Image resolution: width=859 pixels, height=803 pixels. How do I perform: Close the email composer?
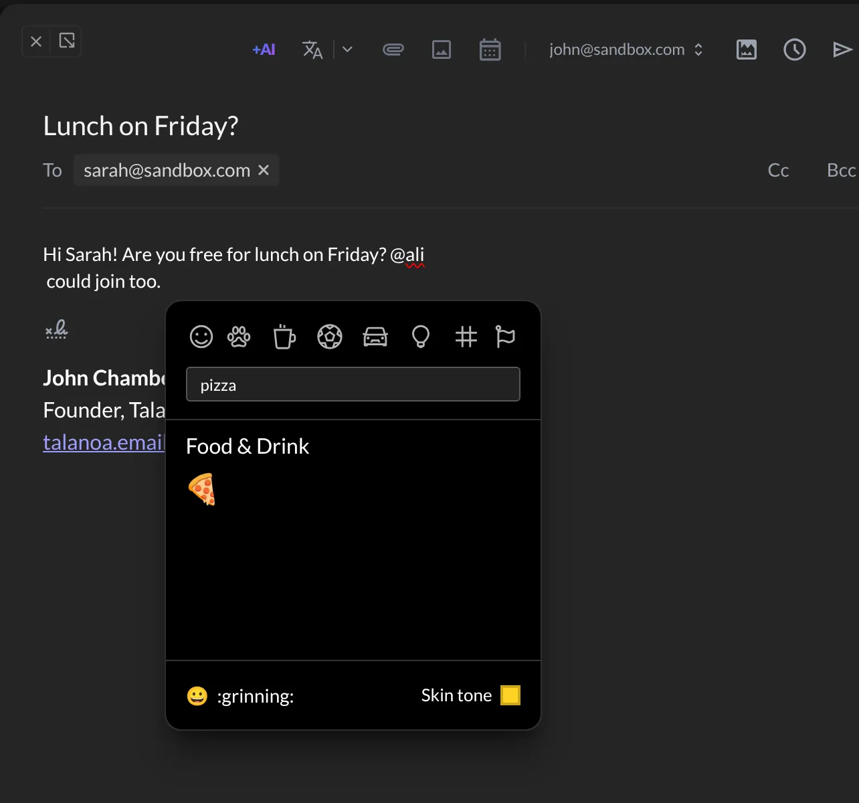click(x=36, y=41)
